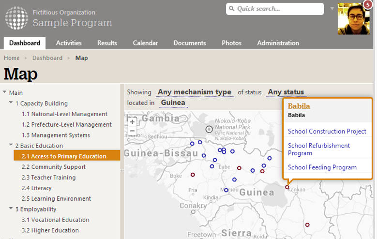Open the Any mechanism type filter
This screenshot has height=239, width=377.
pyautogui.click(x=195, y=92)
